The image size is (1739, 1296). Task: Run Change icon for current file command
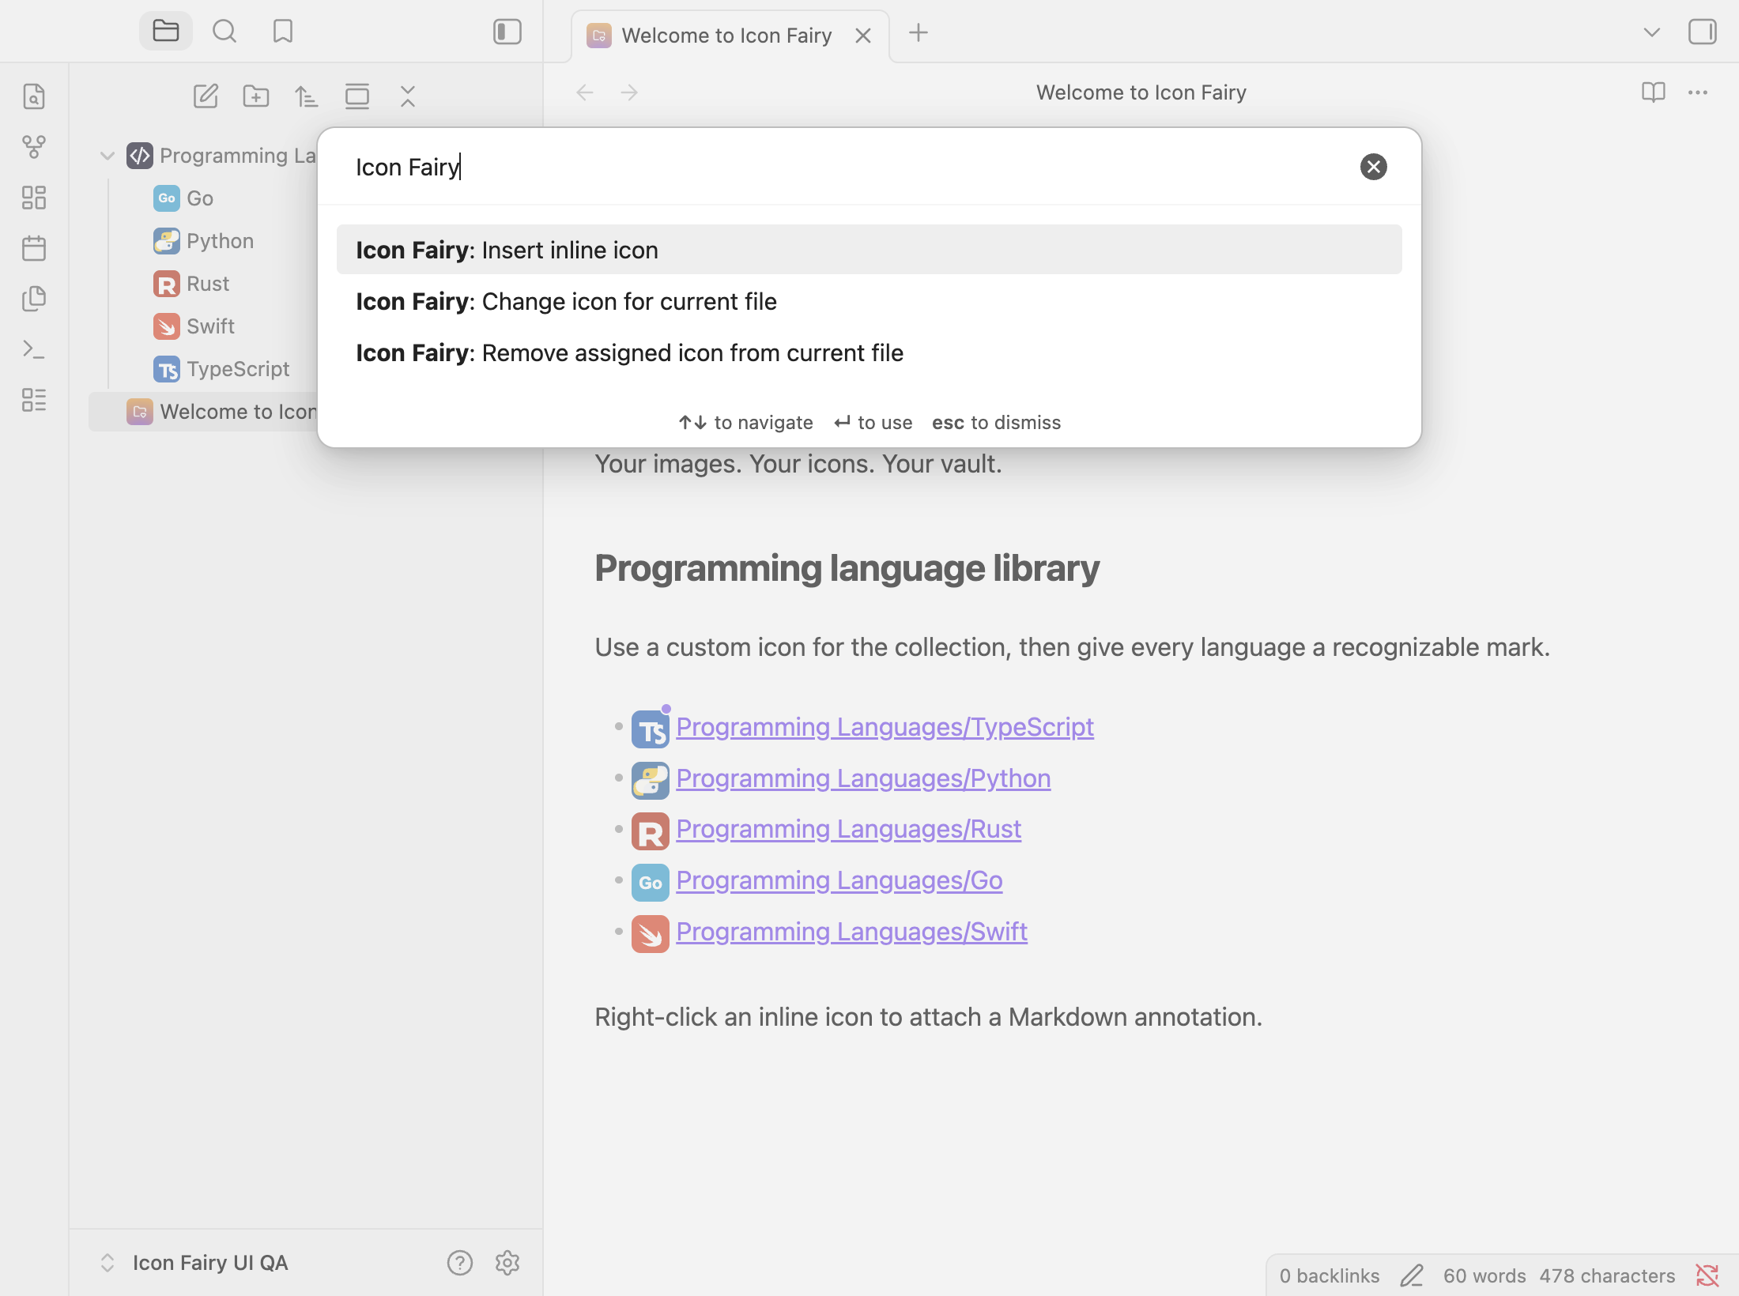[x=869, y=301]
